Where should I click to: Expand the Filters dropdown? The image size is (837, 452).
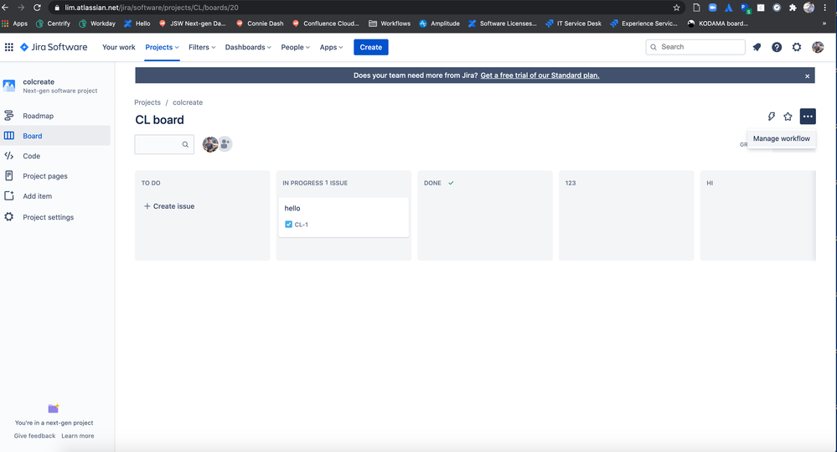pyautogui.click(x=202, y=47)
